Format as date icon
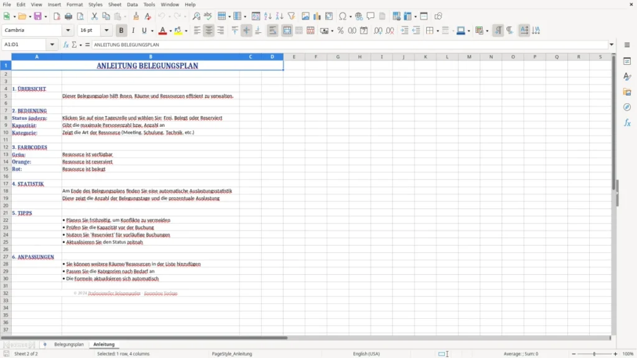 pos(364,30)
